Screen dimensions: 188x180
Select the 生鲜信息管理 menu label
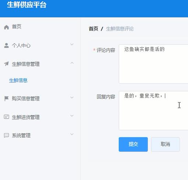click(x=26, y=64)
